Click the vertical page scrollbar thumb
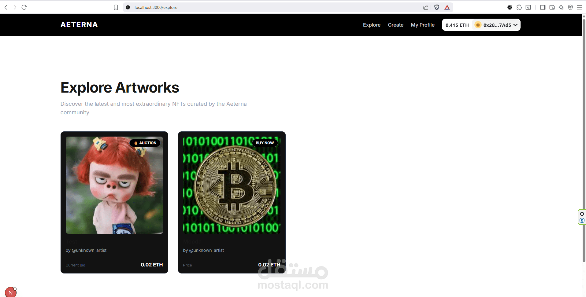This screenshot has width=586, height=297. point(584,141)
